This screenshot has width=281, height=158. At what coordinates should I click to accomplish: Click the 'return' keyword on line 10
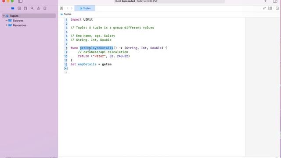coord(83,56)
